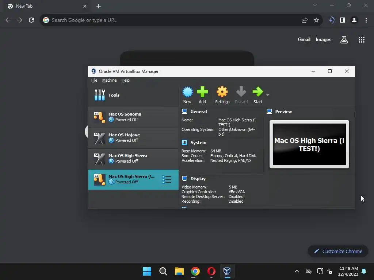
Task: Click the System chip icon
Action: (x=184, y=143)
